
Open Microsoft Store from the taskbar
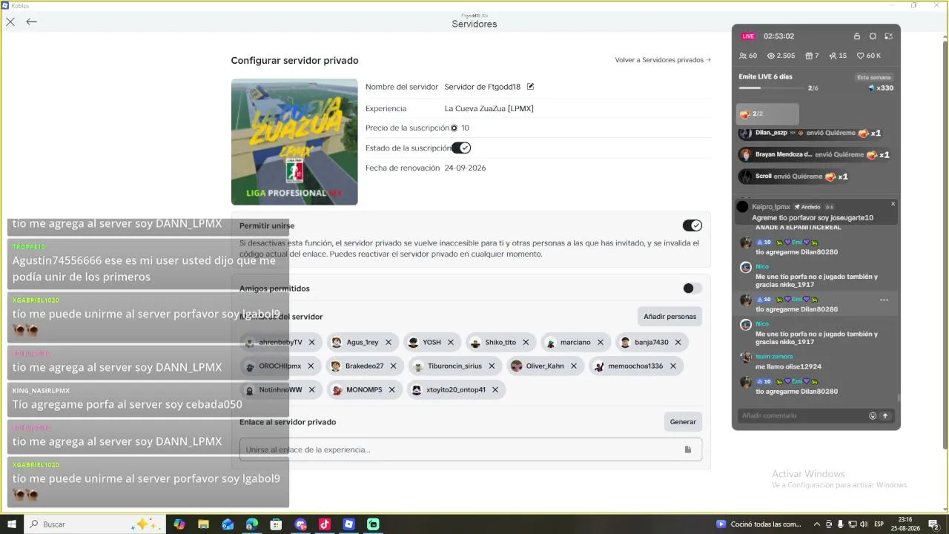(x=276, y=524)
